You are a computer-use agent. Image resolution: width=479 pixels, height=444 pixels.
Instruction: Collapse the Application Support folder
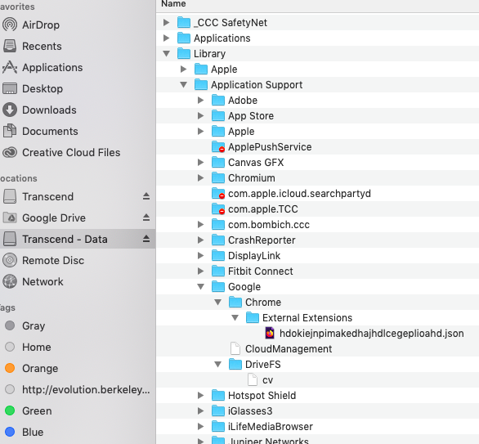click(x=184, y=85)
